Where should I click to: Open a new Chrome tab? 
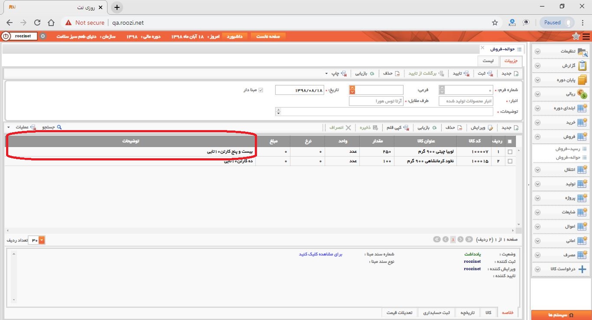117,7
